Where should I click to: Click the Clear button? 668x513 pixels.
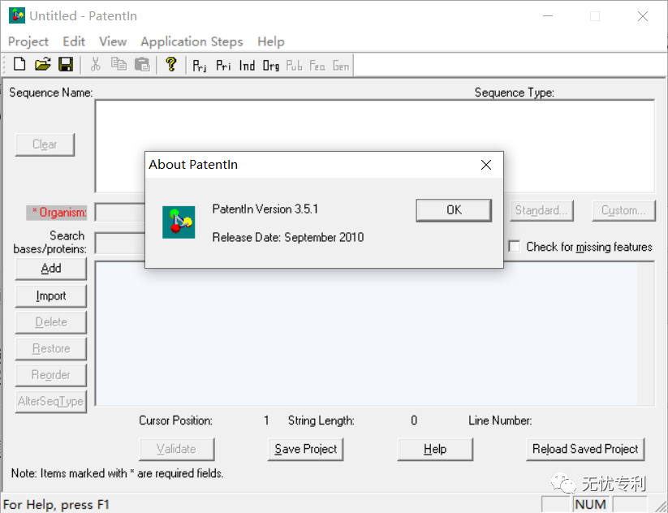click(45, 144)
